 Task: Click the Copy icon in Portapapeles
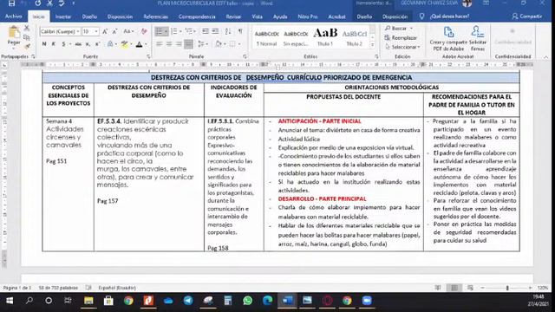[27, 37]
